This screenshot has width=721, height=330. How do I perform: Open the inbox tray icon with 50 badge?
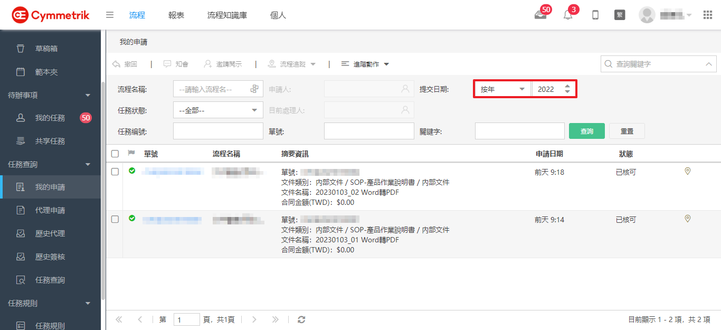coord(540,15)
